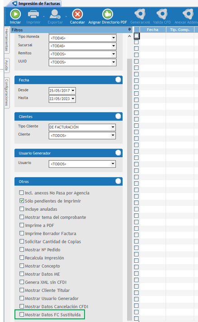Click Asignar Directorio PDF thumbs-up icon

click(108, 14)
